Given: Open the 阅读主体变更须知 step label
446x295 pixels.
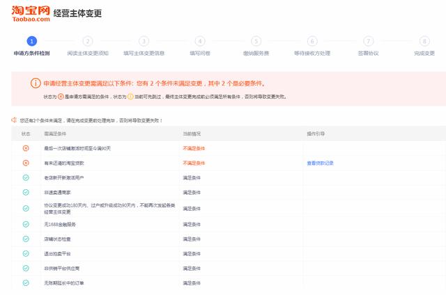Looking at the screenshot, I should click(88, 53).
